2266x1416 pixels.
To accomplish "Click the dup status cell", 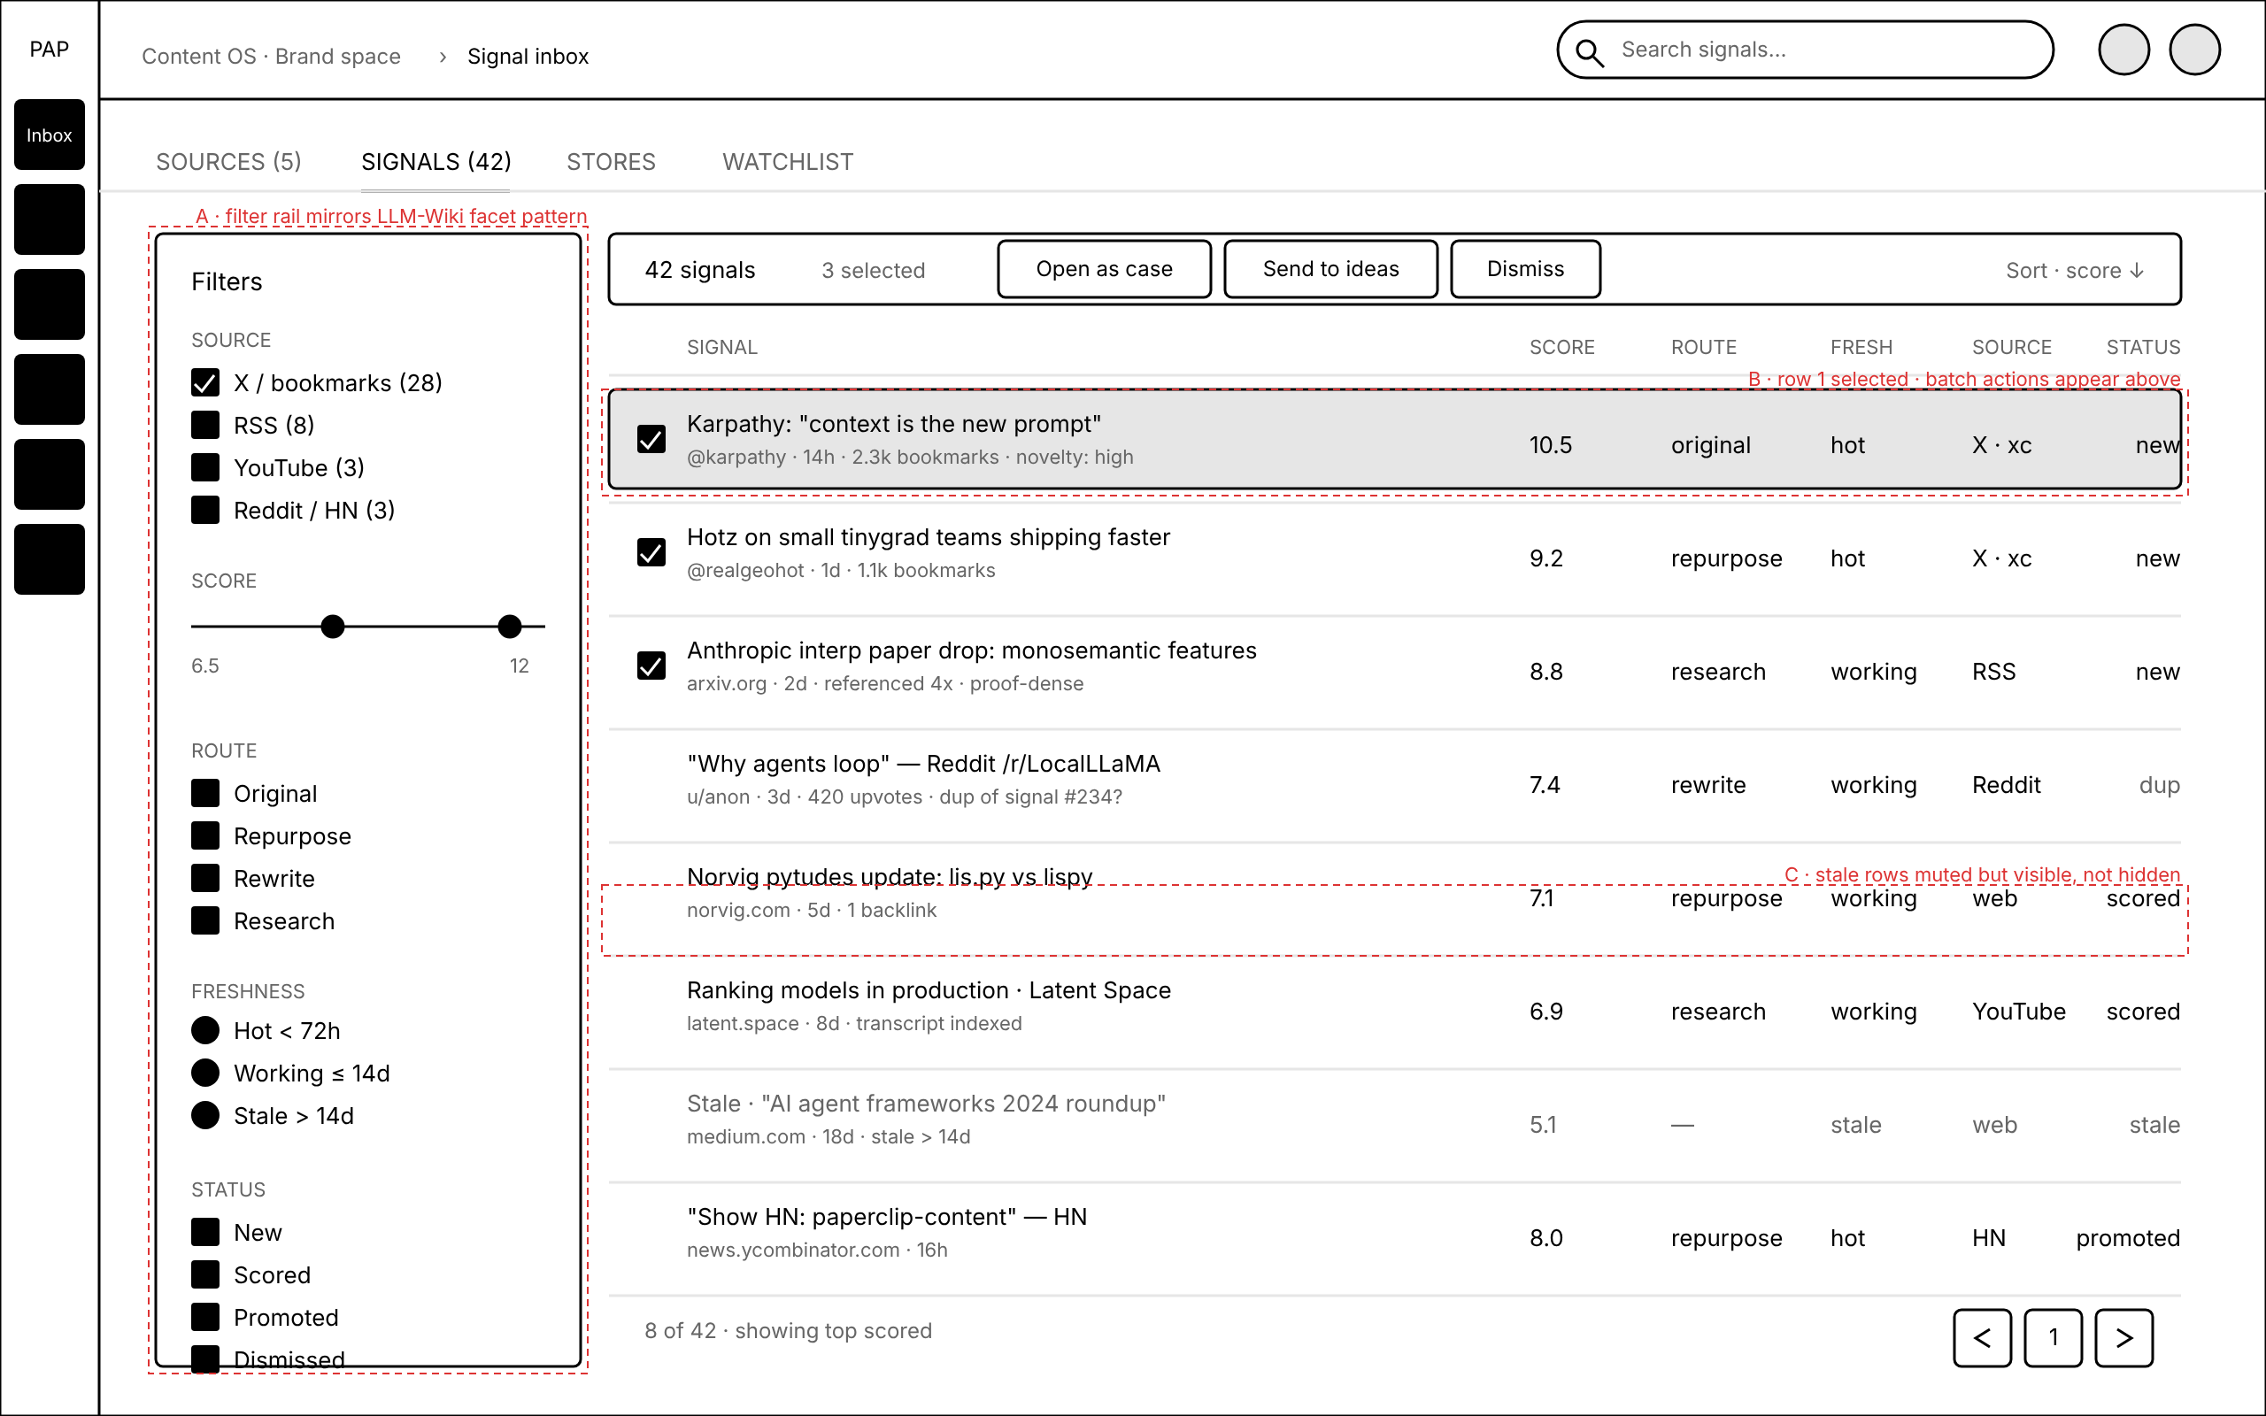I will coord(2159,785).
